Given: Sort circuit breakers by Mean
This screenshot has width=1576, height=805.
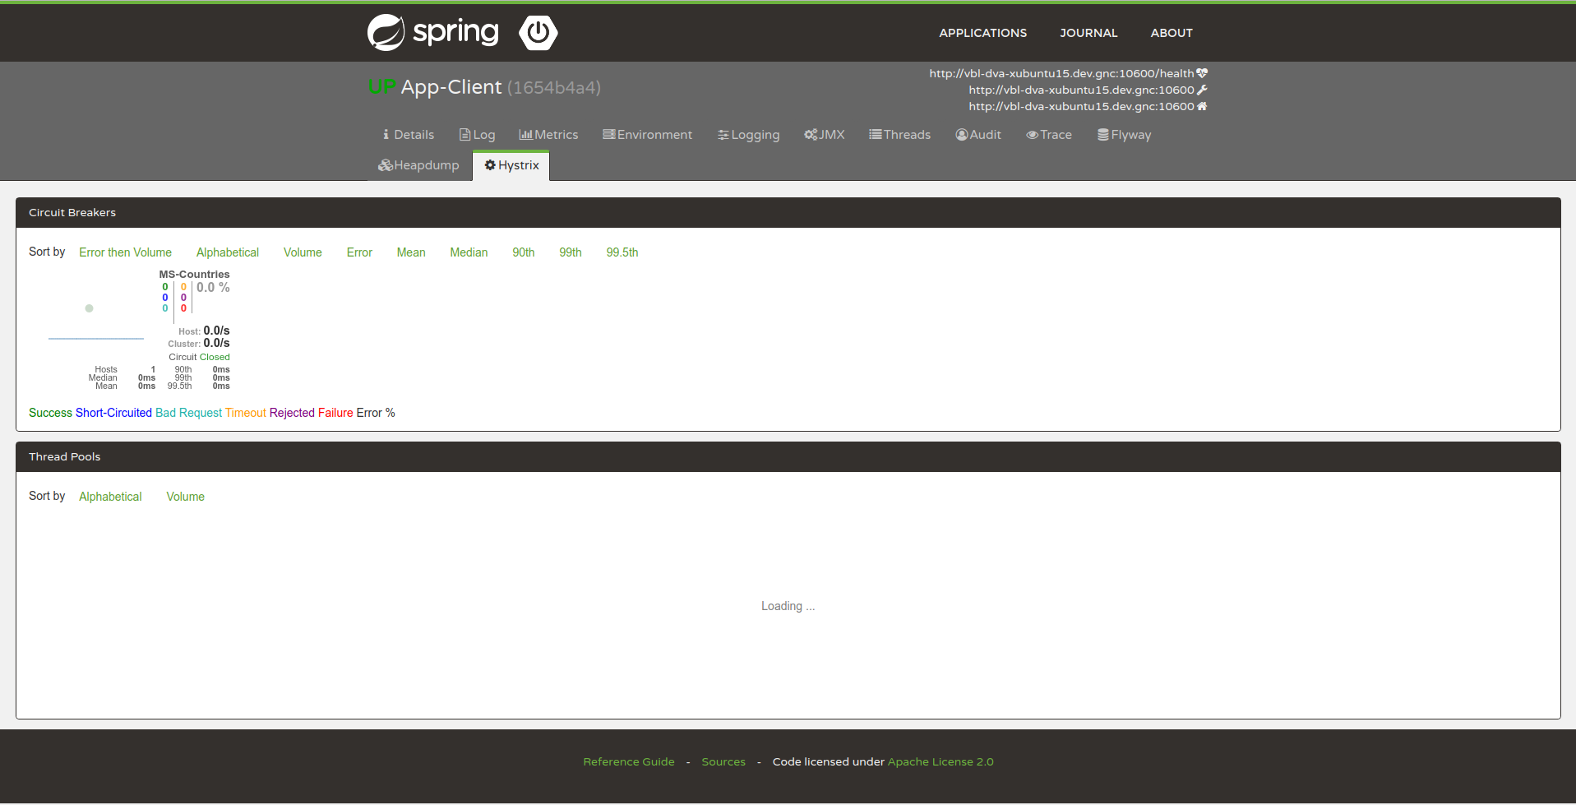Looking at the screenshot, I should click(x=411, y=252).
